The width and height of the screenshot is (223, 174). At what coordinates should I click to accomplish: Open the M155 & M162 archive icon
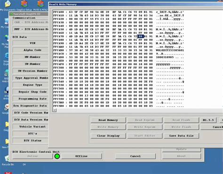[40, 4]
